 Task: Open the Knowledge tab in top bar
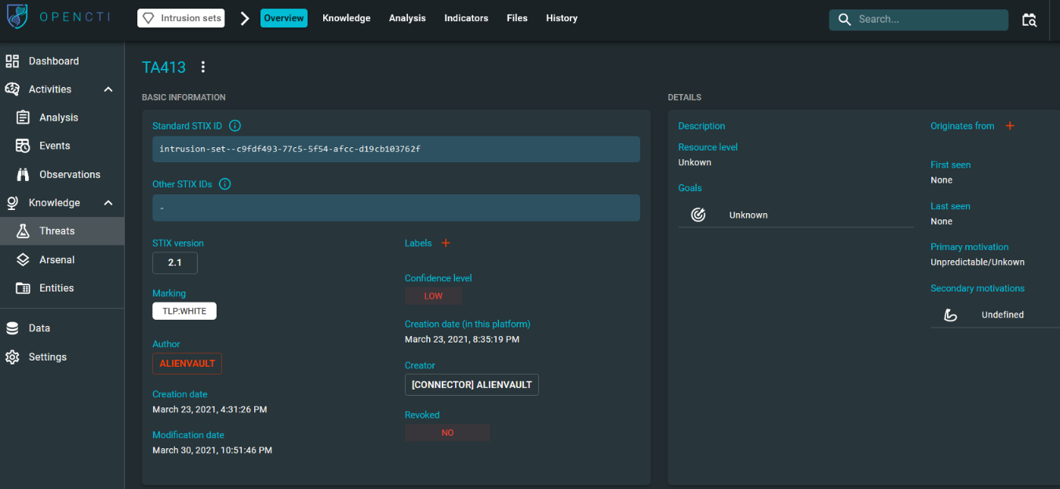point(346,18)
